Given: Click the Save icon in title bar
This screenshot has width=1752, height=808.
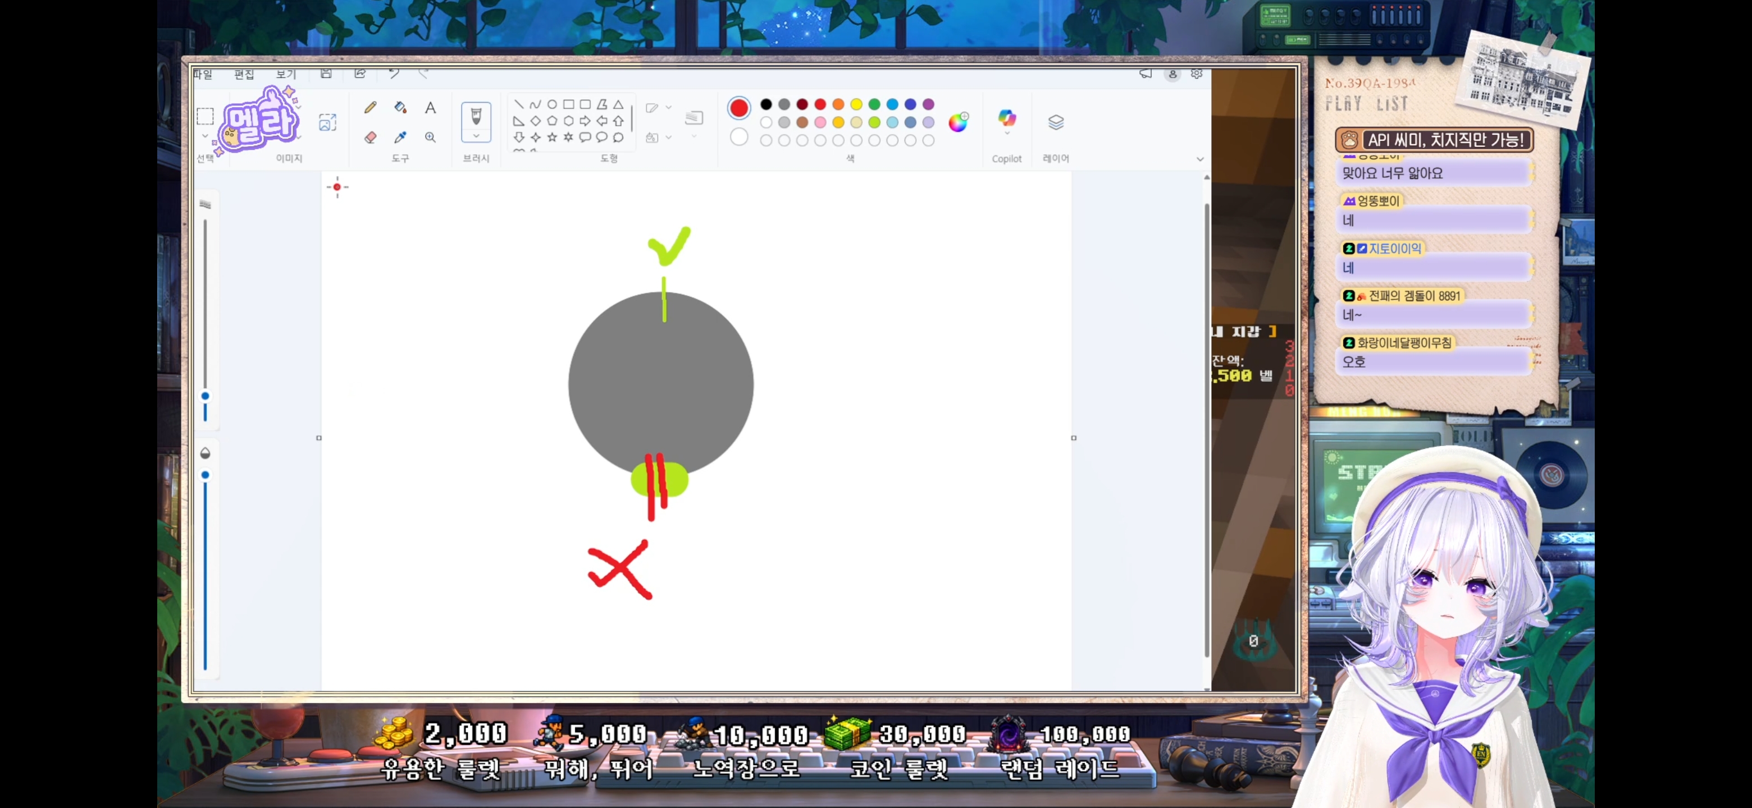Looking at the screenshot, I should point(326,74).
